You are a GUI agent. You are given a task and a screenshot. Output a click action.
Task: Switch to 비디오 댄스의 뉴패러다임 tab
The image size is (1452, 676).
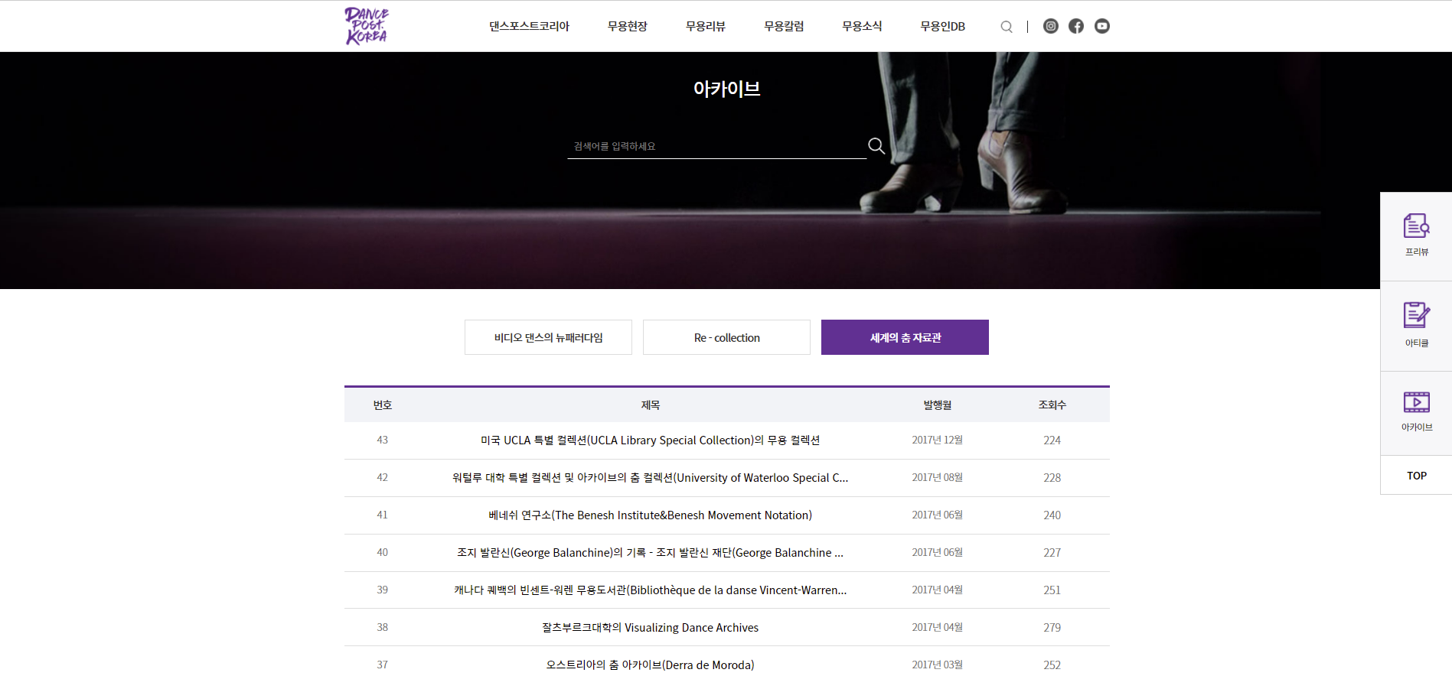coord(548,337)
